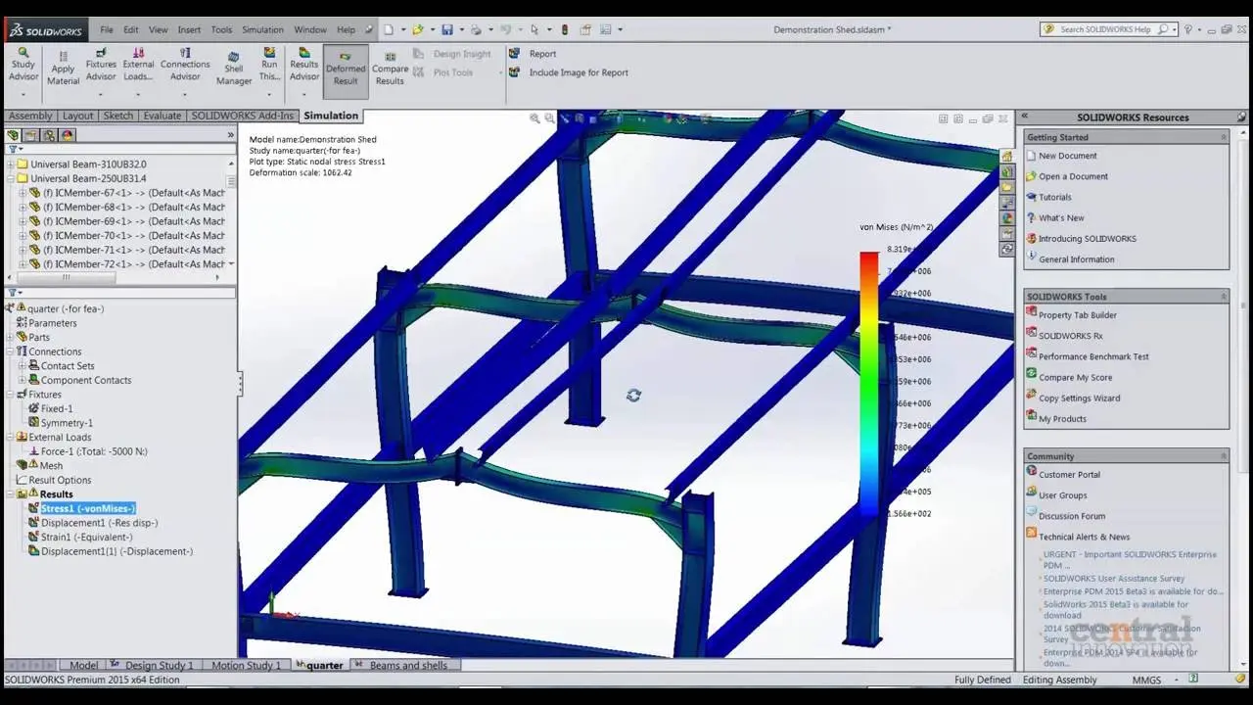
Task: Click the Compare Results tool
Action: pyautogui.click(x=390, y=69)
